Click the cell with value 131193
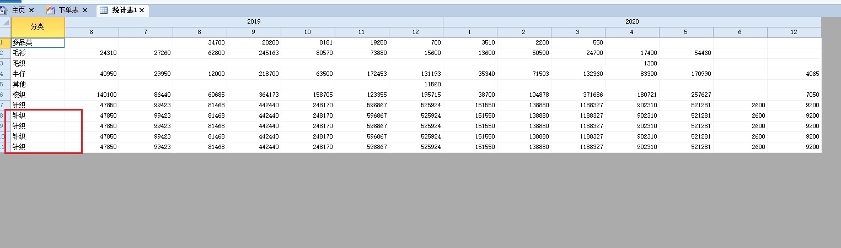The image size is (841, 248). (x=416, y=74)
